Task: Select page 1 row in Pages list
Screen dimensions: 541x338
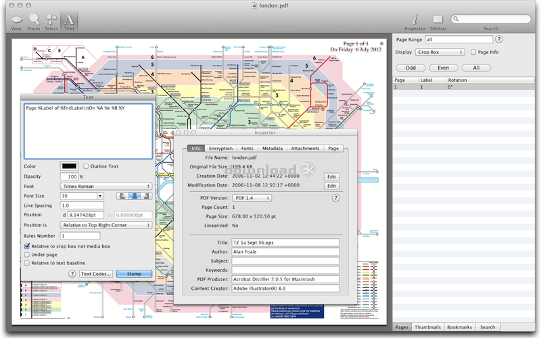Action: pyautogui.click(x=463, y=87)
